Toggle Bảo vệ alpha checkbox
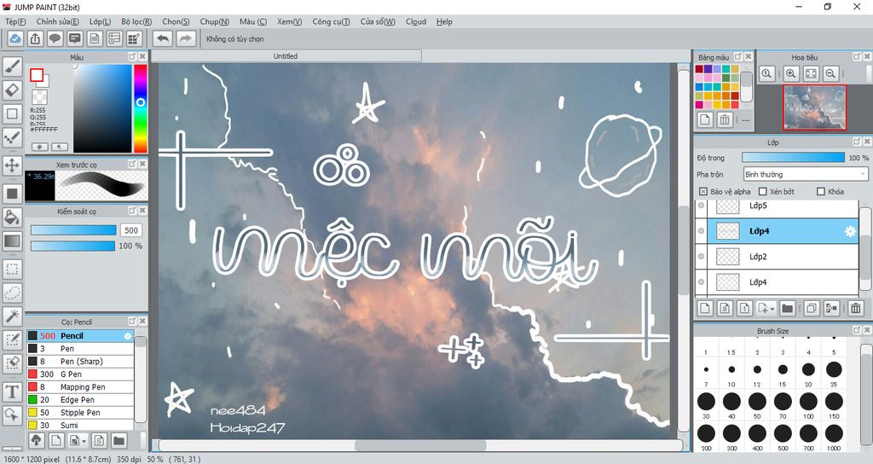Viewport: 873px width, 464px height. coord(703,192)
